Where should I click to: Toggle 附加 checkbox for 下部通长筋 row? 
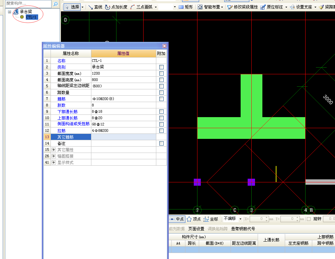tap(162, 111)
